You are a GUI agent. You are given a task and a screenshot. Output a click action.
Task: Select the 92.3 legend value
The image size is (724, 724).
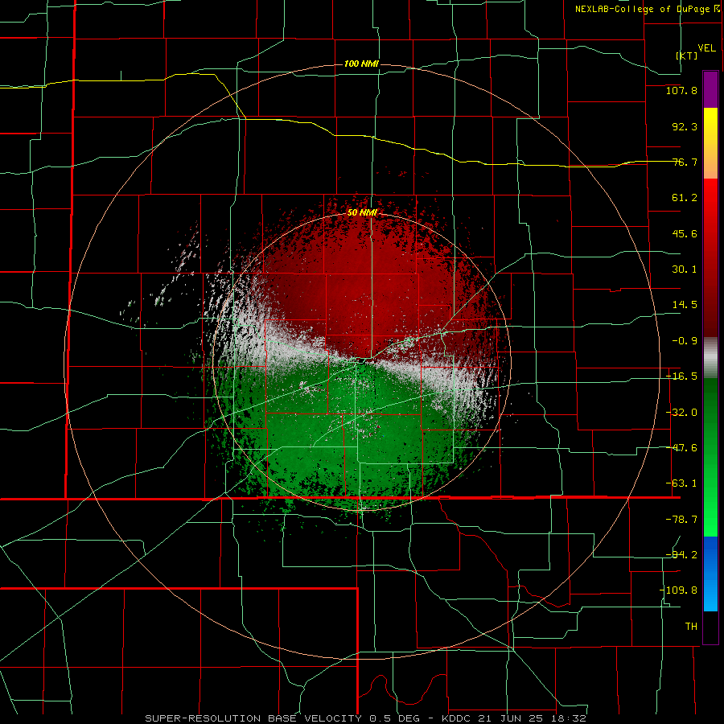coord(685,126)
